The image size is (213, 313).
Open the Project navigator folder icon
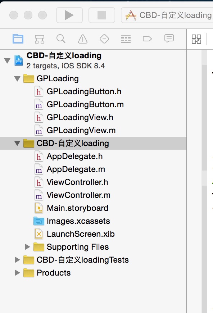pos(18,39)
